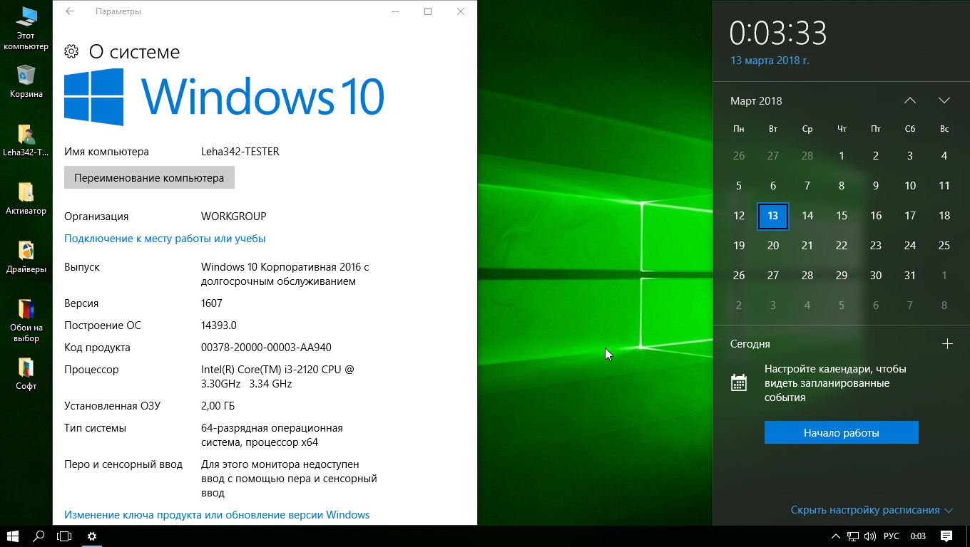This screenshot has width=970, height=547.
Task: Select the Активатор folder icon
Action: click(x=26, y=198)
